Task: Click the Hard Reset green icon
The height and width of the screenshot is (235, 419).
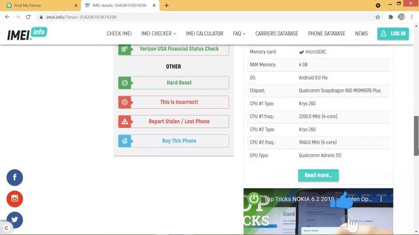Action: pos(125,83)
